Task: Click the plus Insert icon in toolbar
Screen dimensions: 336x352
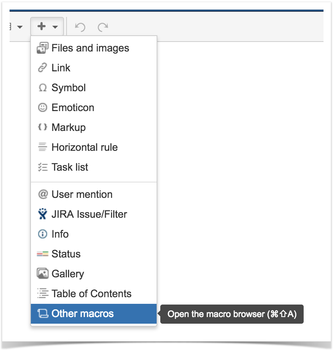Action: [x=42, y=26]
